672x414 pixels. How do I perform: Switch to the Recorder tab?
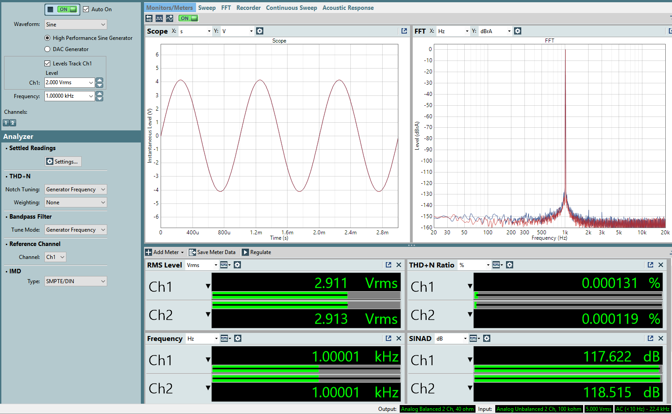pyautogui.click(x=249, y=8)
